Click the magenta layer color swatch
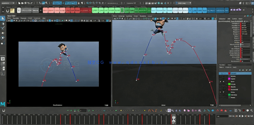 click(229, 79)
